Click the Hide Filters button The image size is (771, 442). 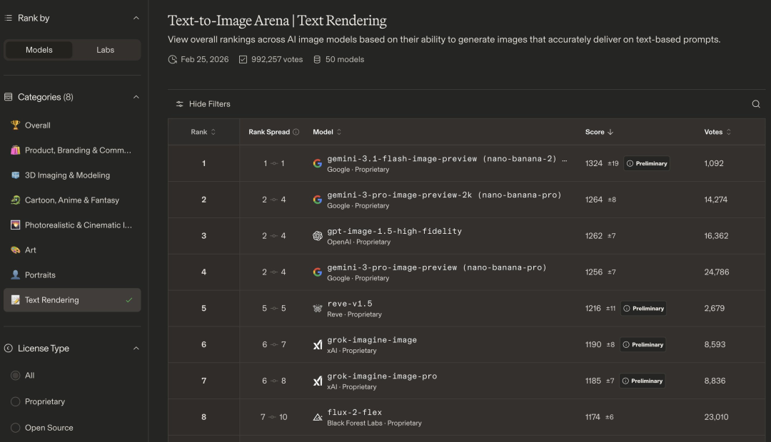click(x=203, y=104)
